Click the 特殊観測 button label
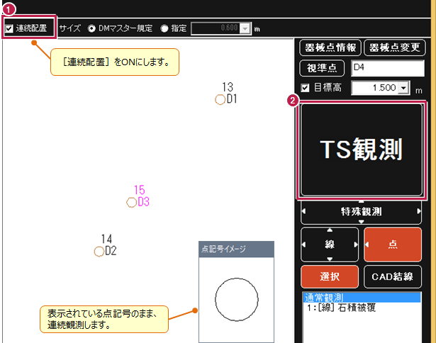This screenshot has height=343, width=436. tap(361, 211)
